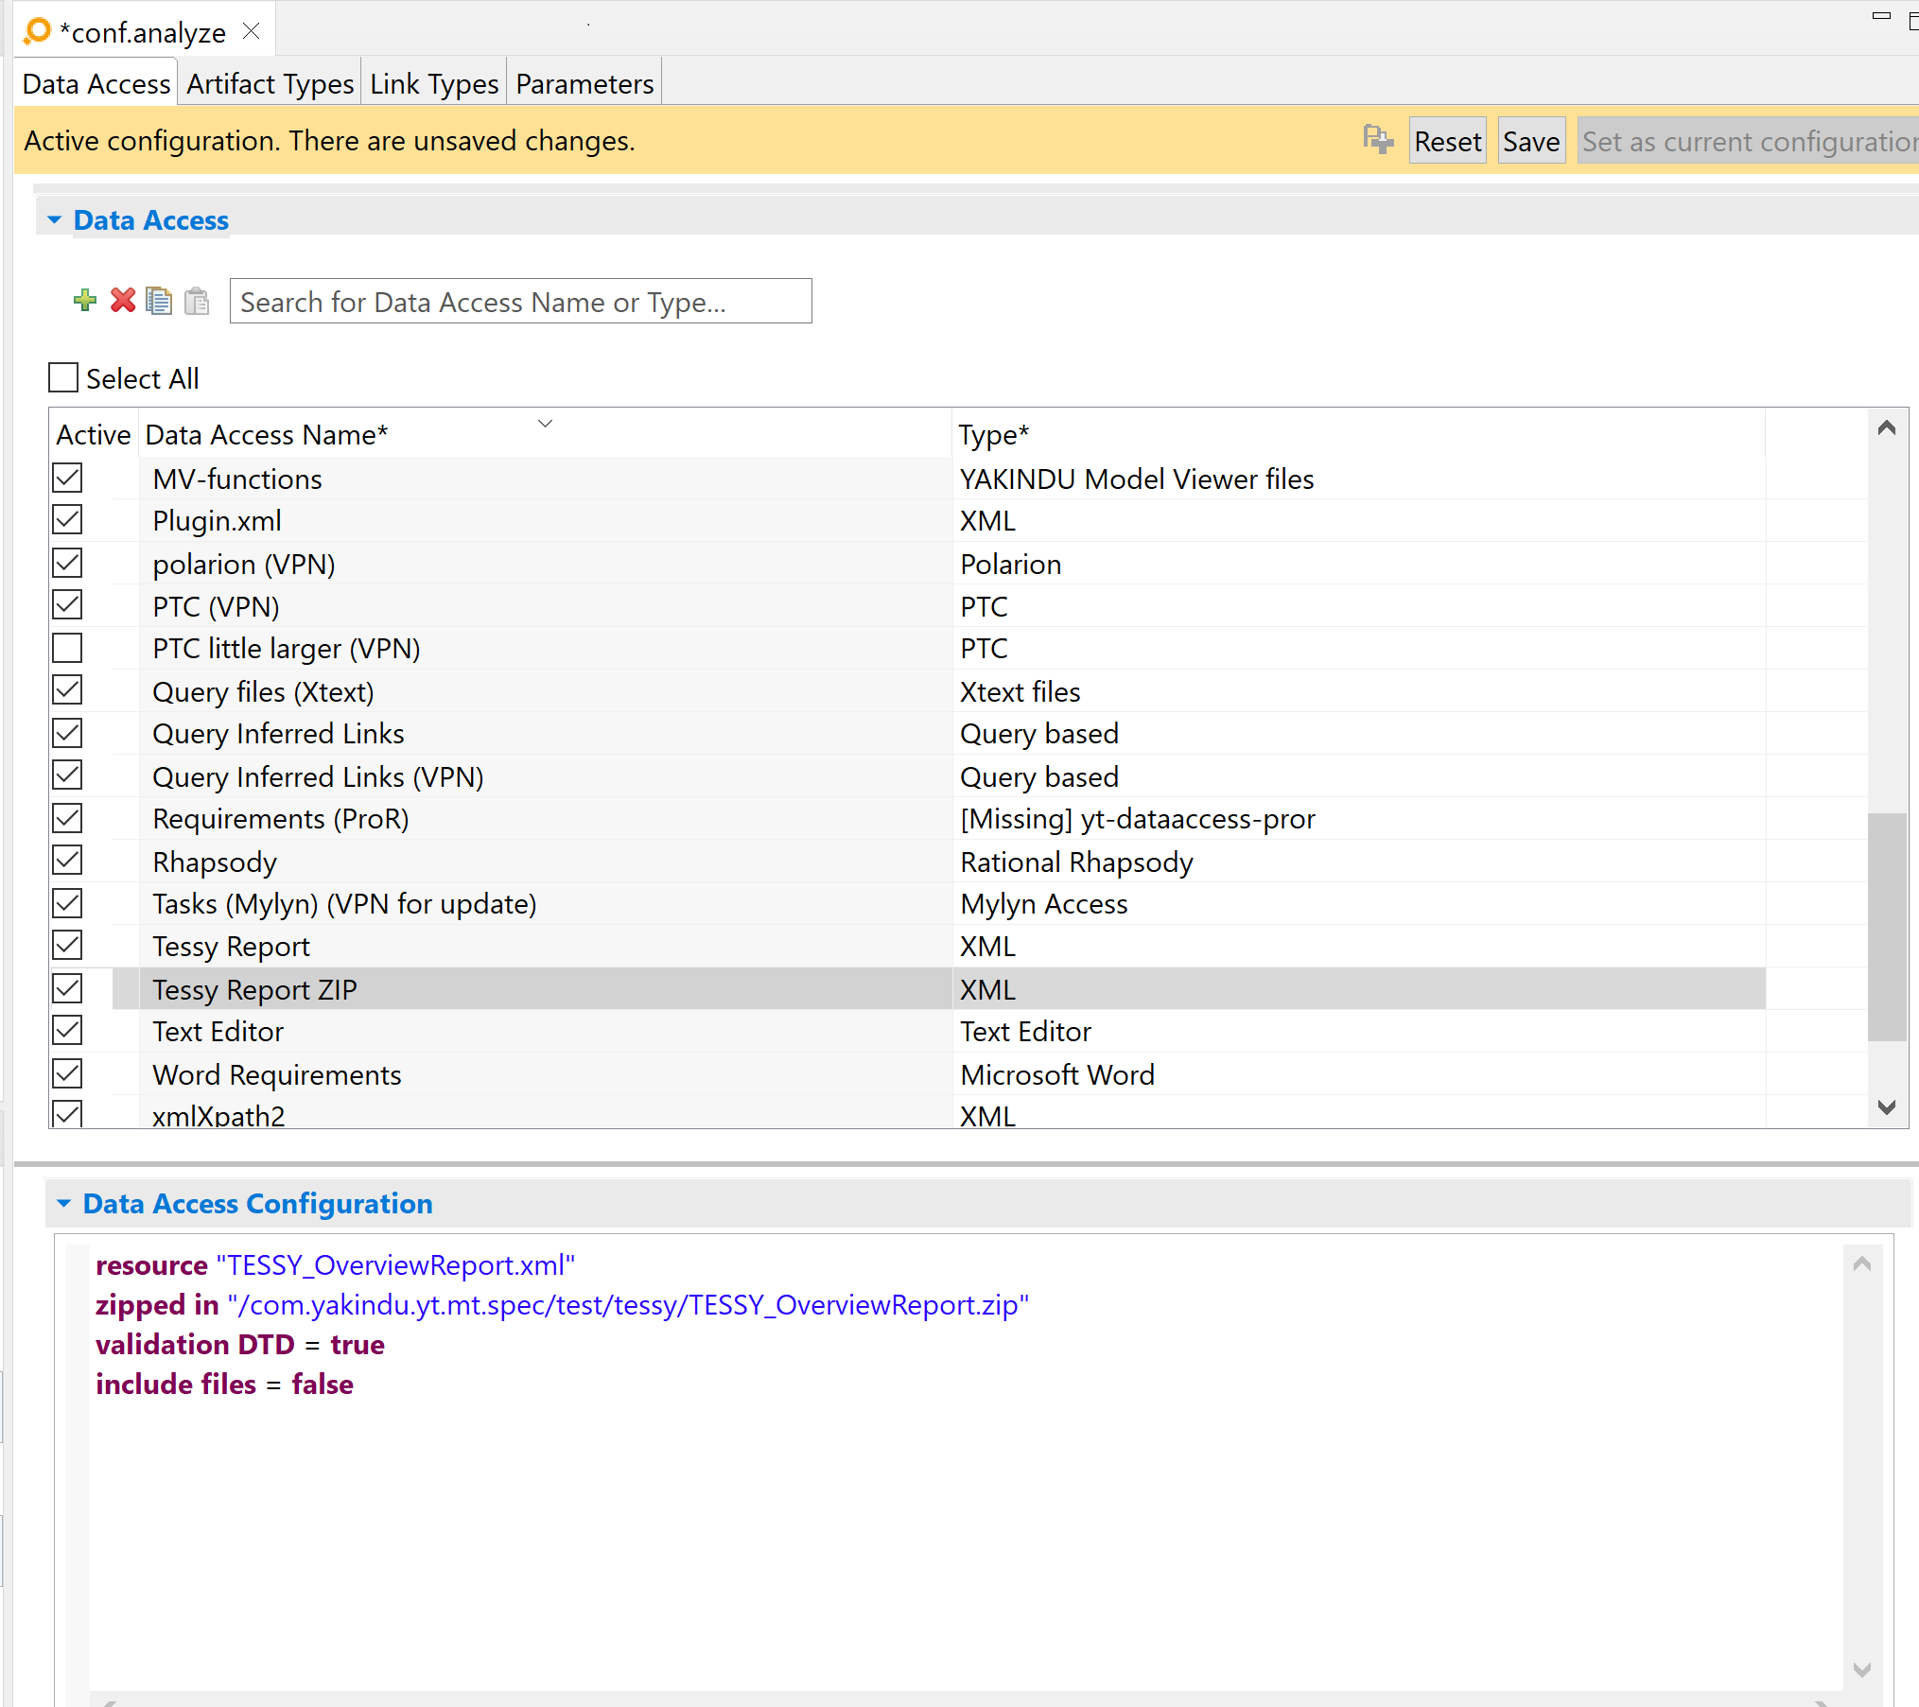Click the Data Access Name* column header
The height and width of the screenshot is (1707, 1919).
(x=545, y=435)
